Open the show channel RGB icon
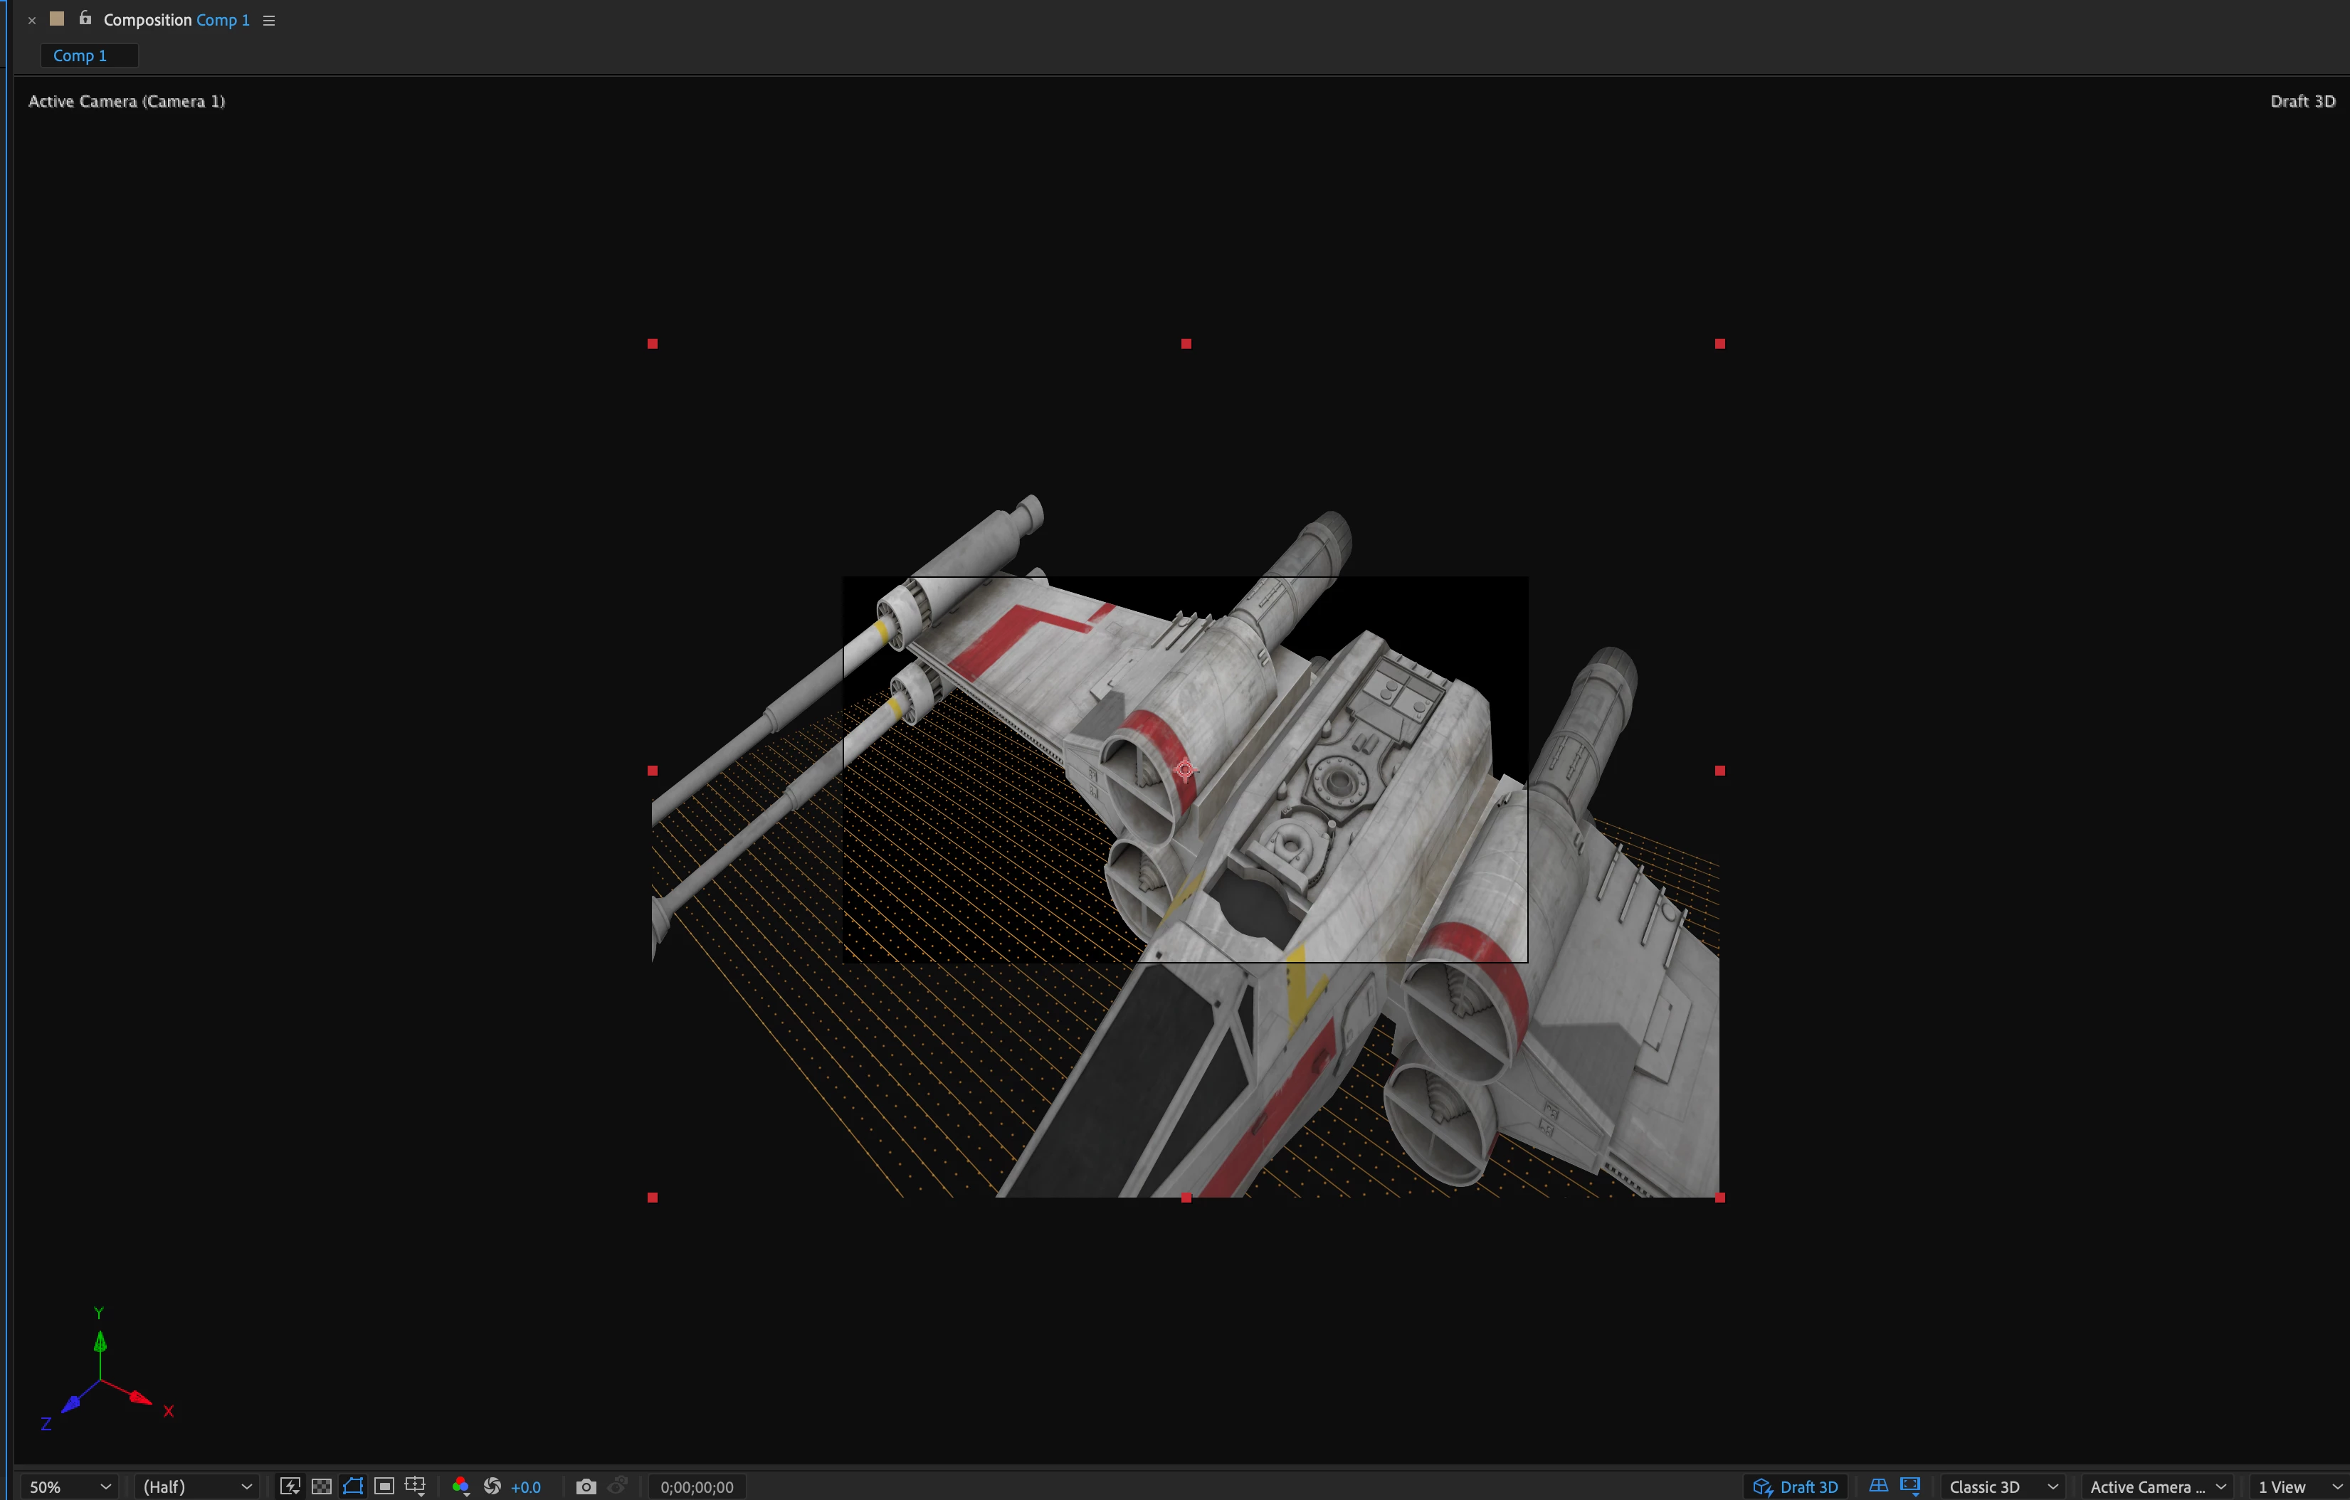 coord(460,1485)
